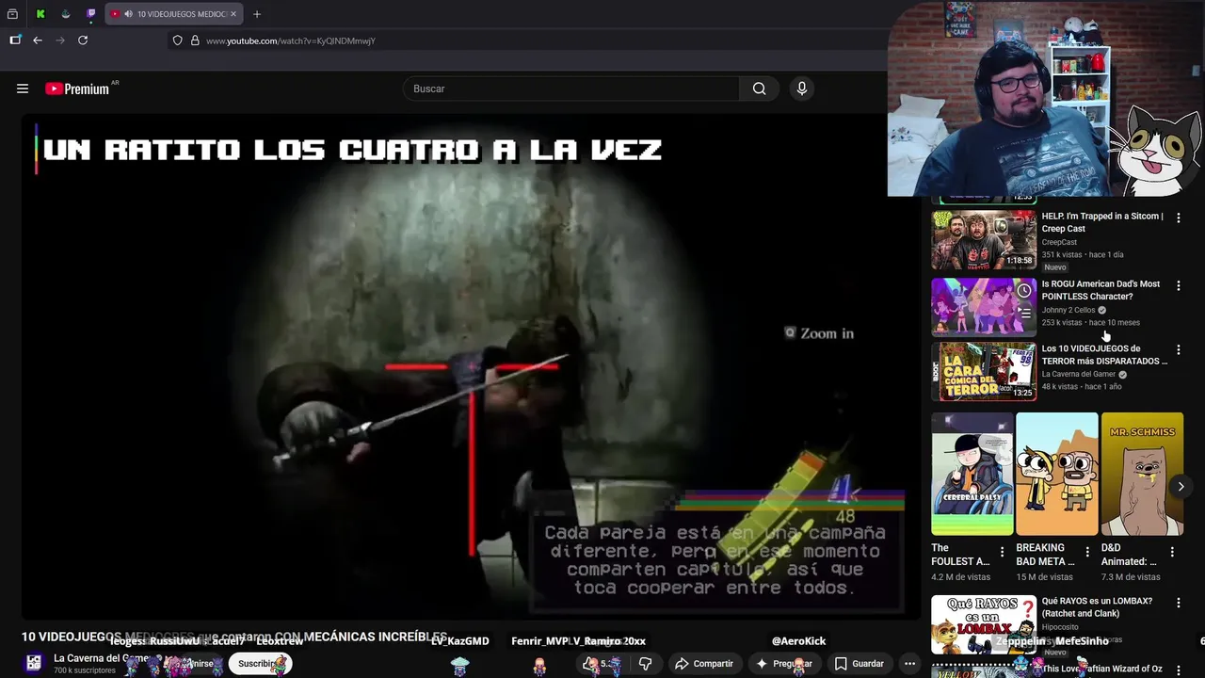Screen dimensions: 1205x678
Task: Open La Caverna del Gamer channel avatar
Action: click(34, 663)
